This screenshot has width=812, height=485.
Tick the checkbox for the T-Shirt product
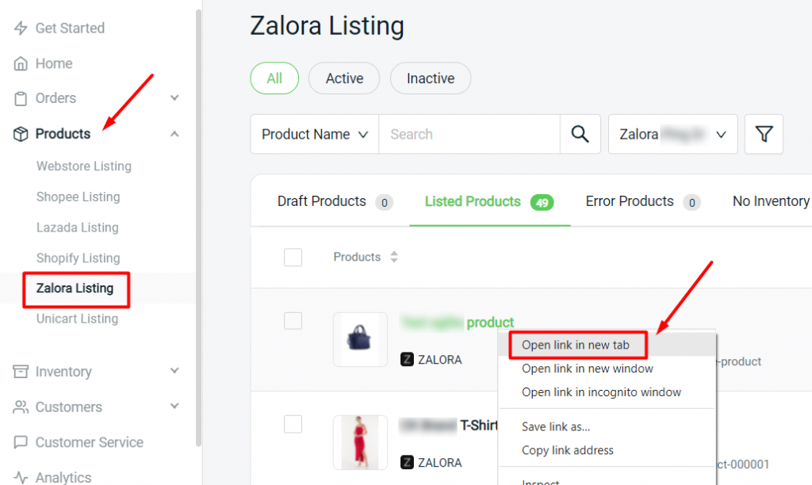point(293,425)
